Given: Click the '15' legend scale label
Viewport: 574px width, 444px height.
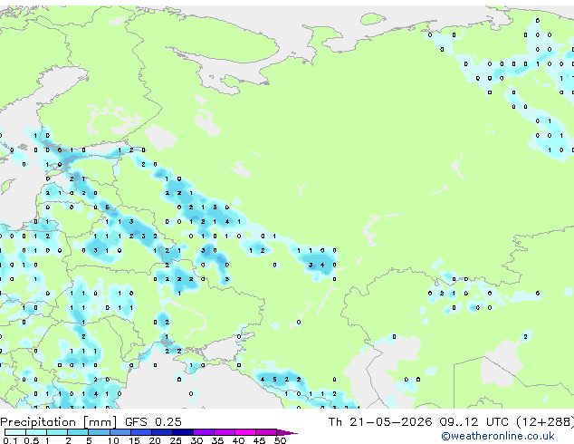Looking at the screenshot, I should (134, 440).
